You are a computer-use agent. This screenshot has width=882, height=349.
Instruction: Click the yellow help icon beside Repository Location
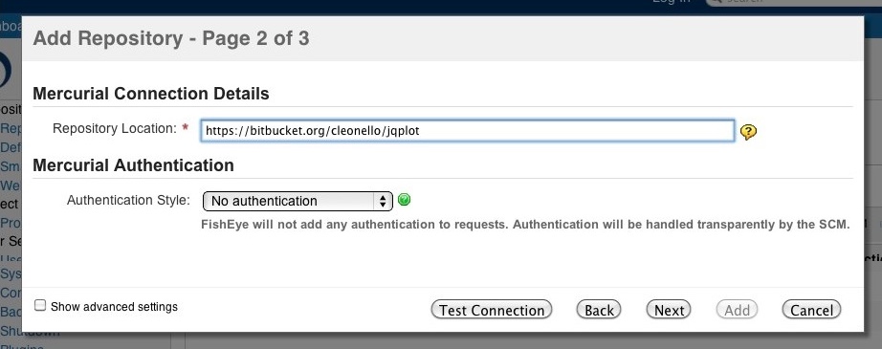tap(748, 132)
